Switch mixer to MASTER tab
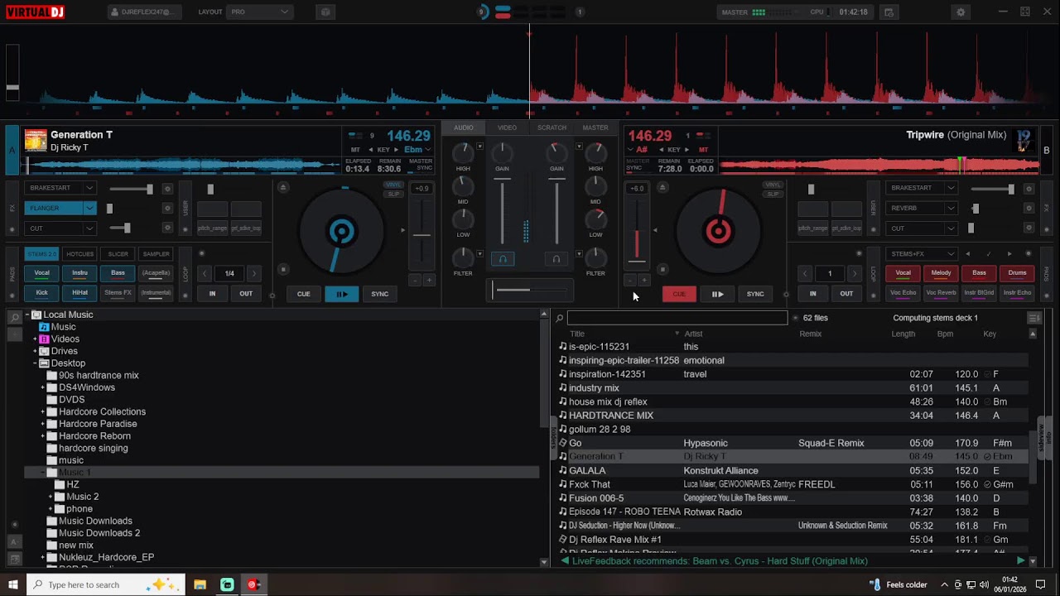Viewport: 1060px width, 596px height. pyautogui.click(x=595, y=127)
